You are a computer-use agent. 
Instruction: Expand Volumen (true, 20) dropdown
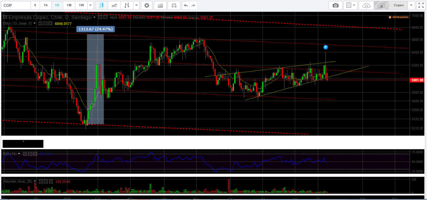pyautogui.click(x=35, y=181)
